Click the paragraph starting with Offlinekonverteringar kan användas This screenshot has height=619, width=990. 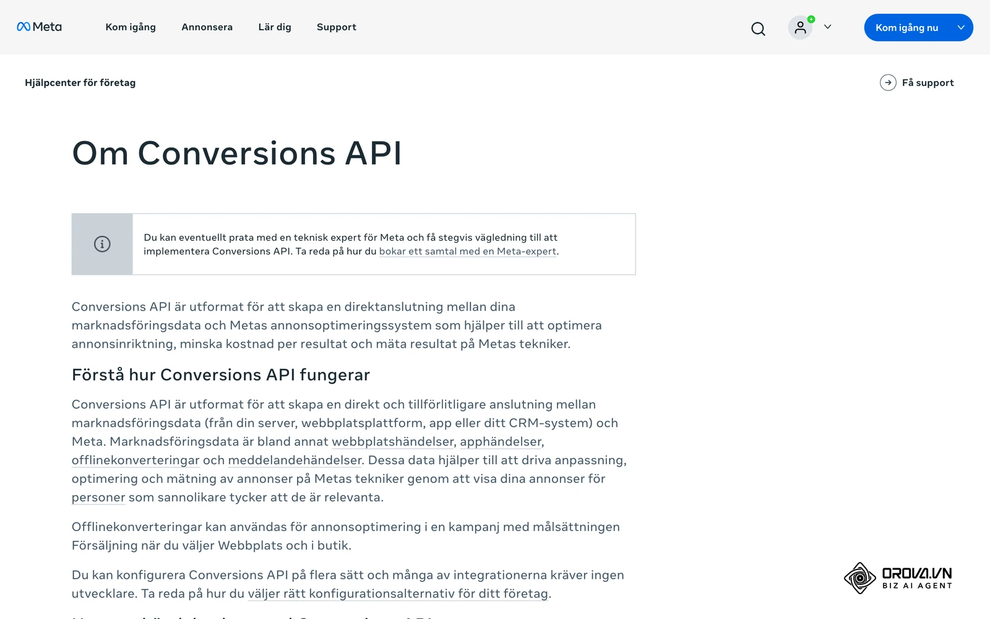(x=346, y=536)
